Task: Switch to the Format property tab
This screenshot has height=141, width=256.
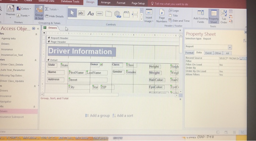Action: [x=189, y=53]
